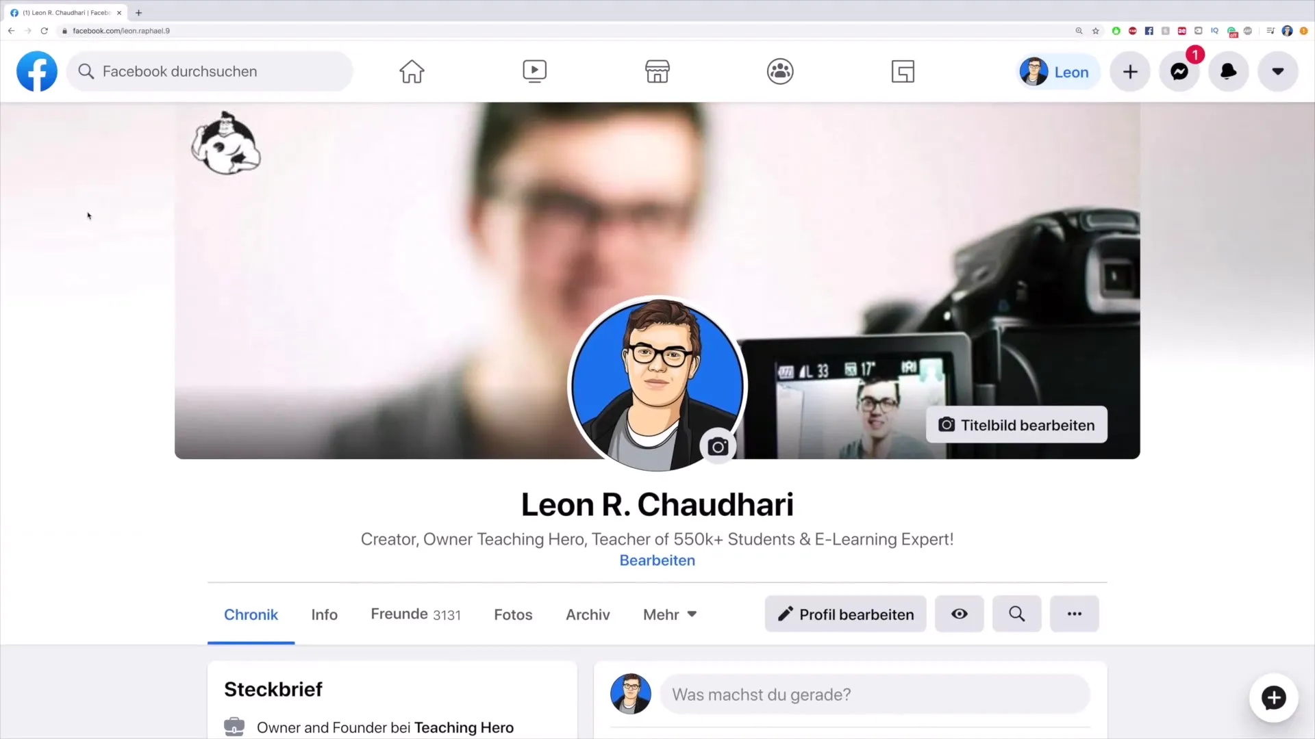Open the Groups people icon
The height and width of the screenshot is (739, 1315).
780,71
